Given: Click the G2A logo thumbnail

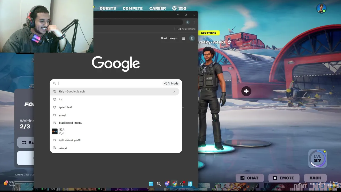Looking at the screenshot, I should 55,131.
